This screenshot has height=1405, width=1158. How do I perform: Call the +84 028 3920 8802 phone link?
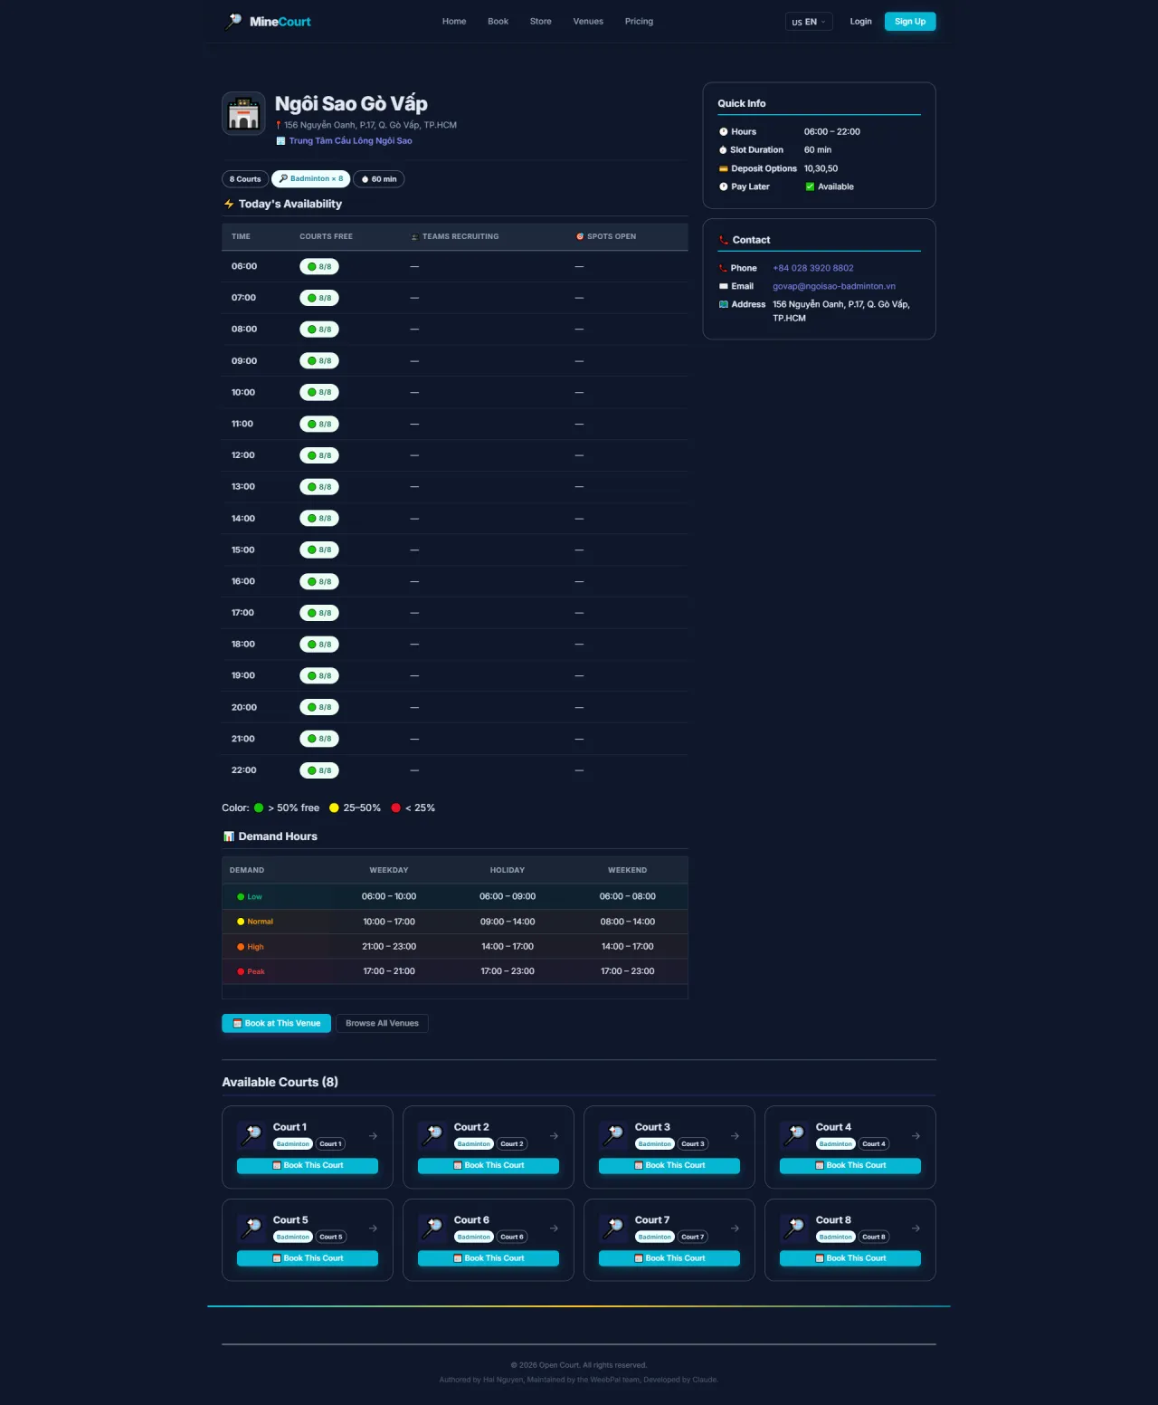click(813, 268)
